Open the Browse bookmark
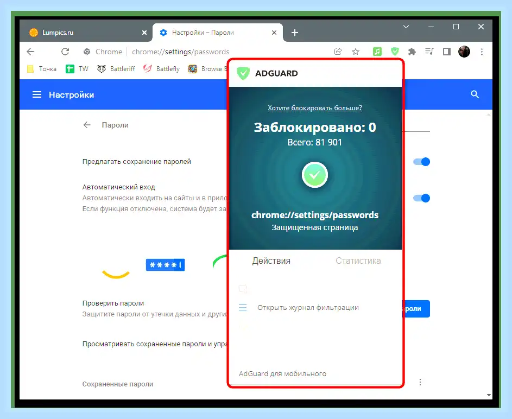This screenshot has width=512, height=419. (x=207, y=69)
